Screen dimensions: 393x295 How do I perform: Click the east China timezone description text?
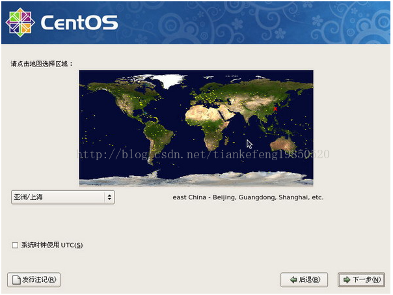coord(248,197)
